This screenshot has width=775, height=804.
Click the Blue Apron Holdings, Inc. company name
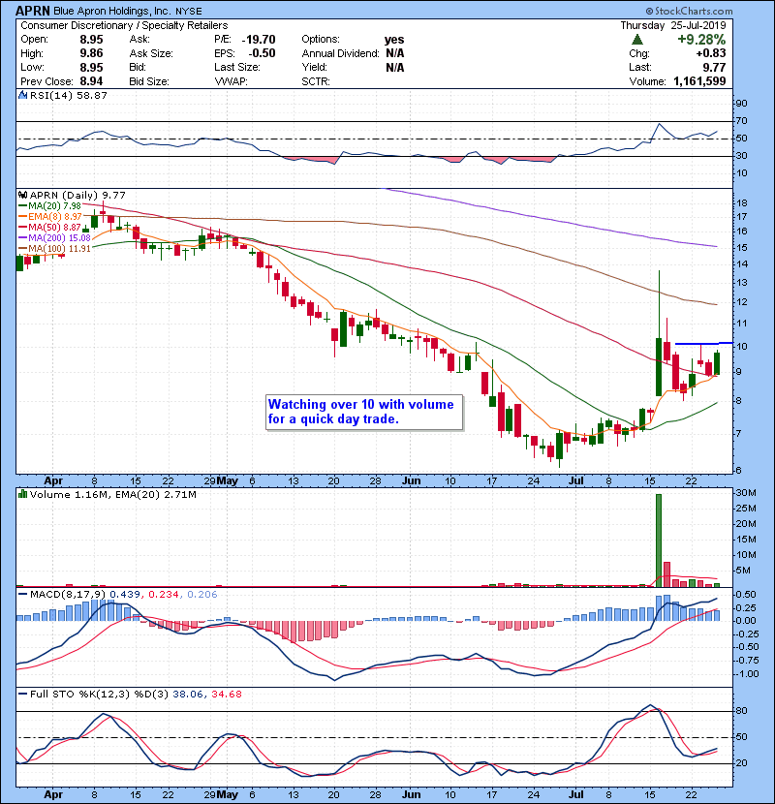point(111,12)
